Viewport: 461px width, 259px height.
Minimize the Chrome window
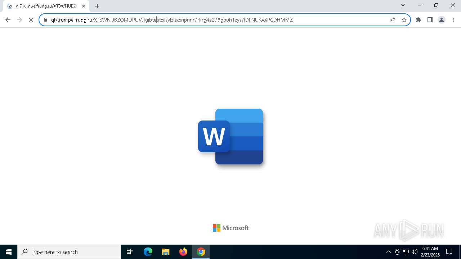click(x=420, y=5)
